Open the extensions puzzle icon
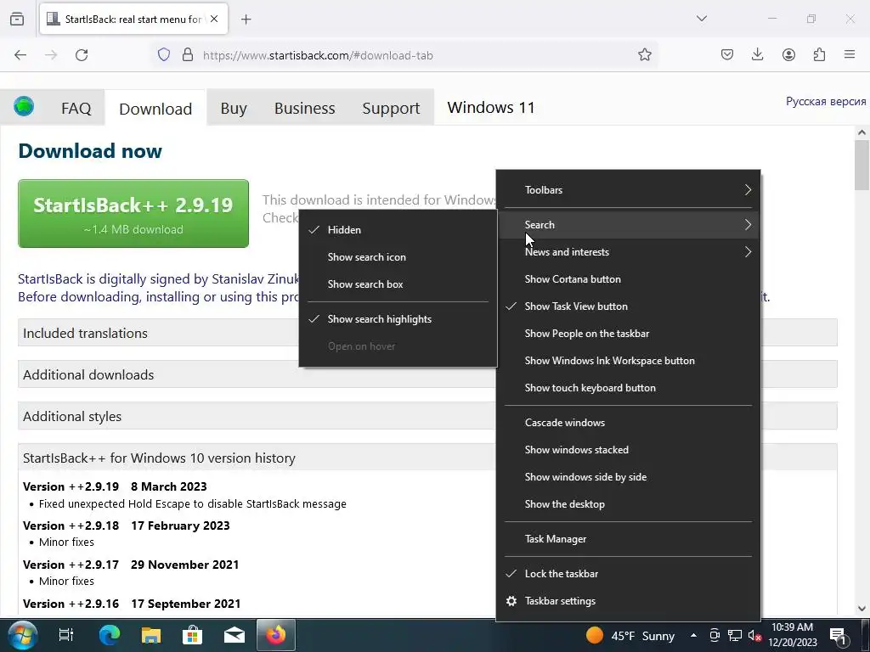This screenshot has height=652, width=870. (x=819, y=55)
